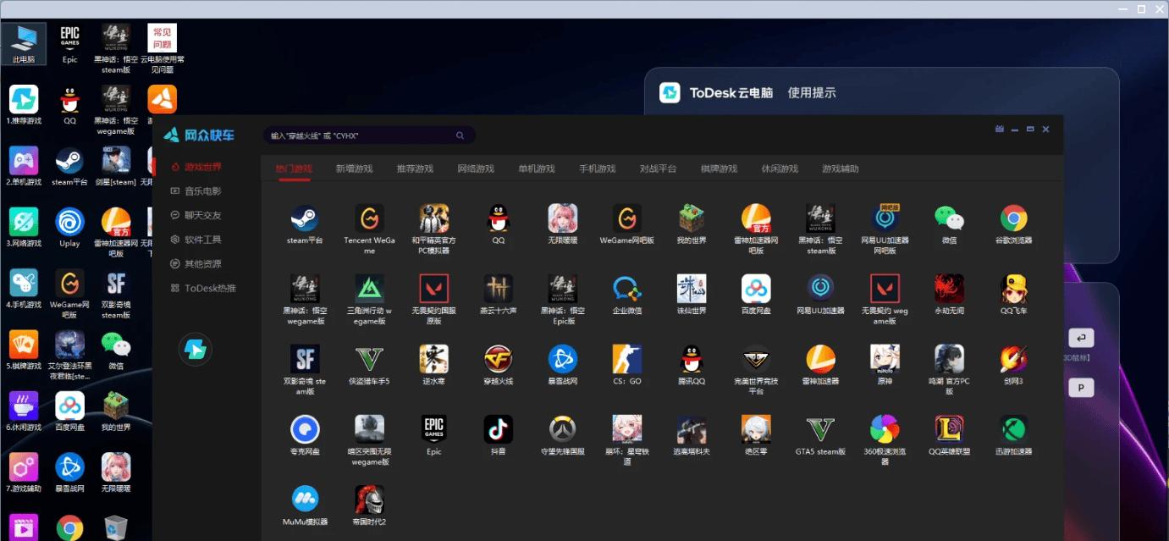
Task: Open 5.棋牌游戏 desktop folder
Action: click(24, 351)
